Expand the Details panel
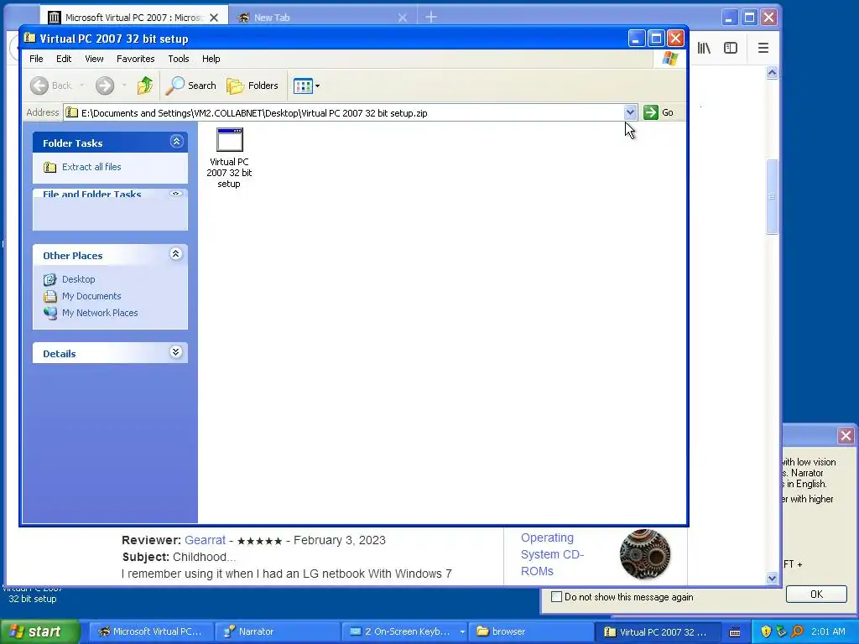The image size is (859, 644). tap(176, 352)
